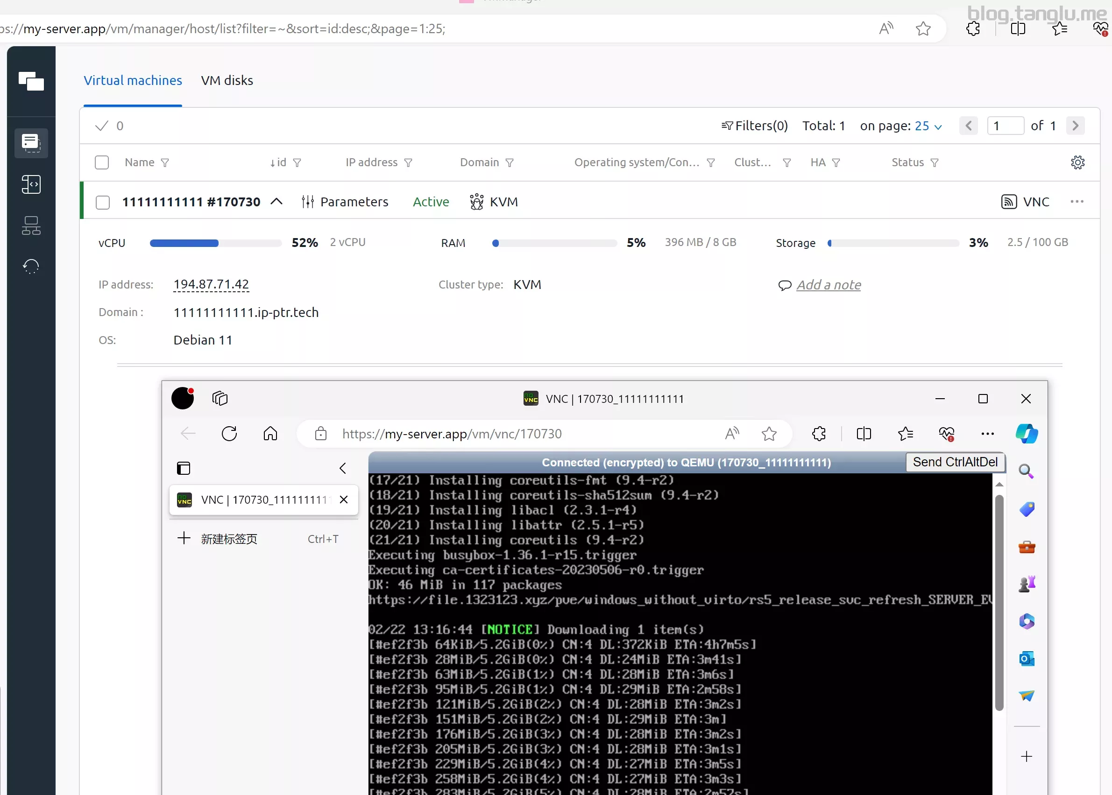1112x795 pixels.
Task: Click refresh in the VNC browser window
Action: tap(229, 434)
